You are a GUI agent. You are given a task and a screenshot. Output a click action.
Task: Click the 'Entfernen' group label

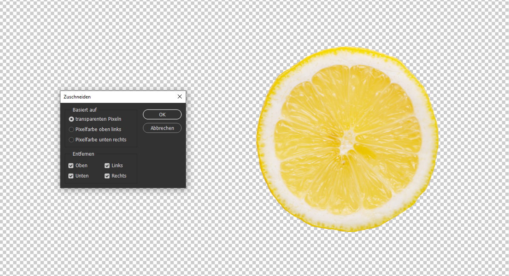(84, 154)
